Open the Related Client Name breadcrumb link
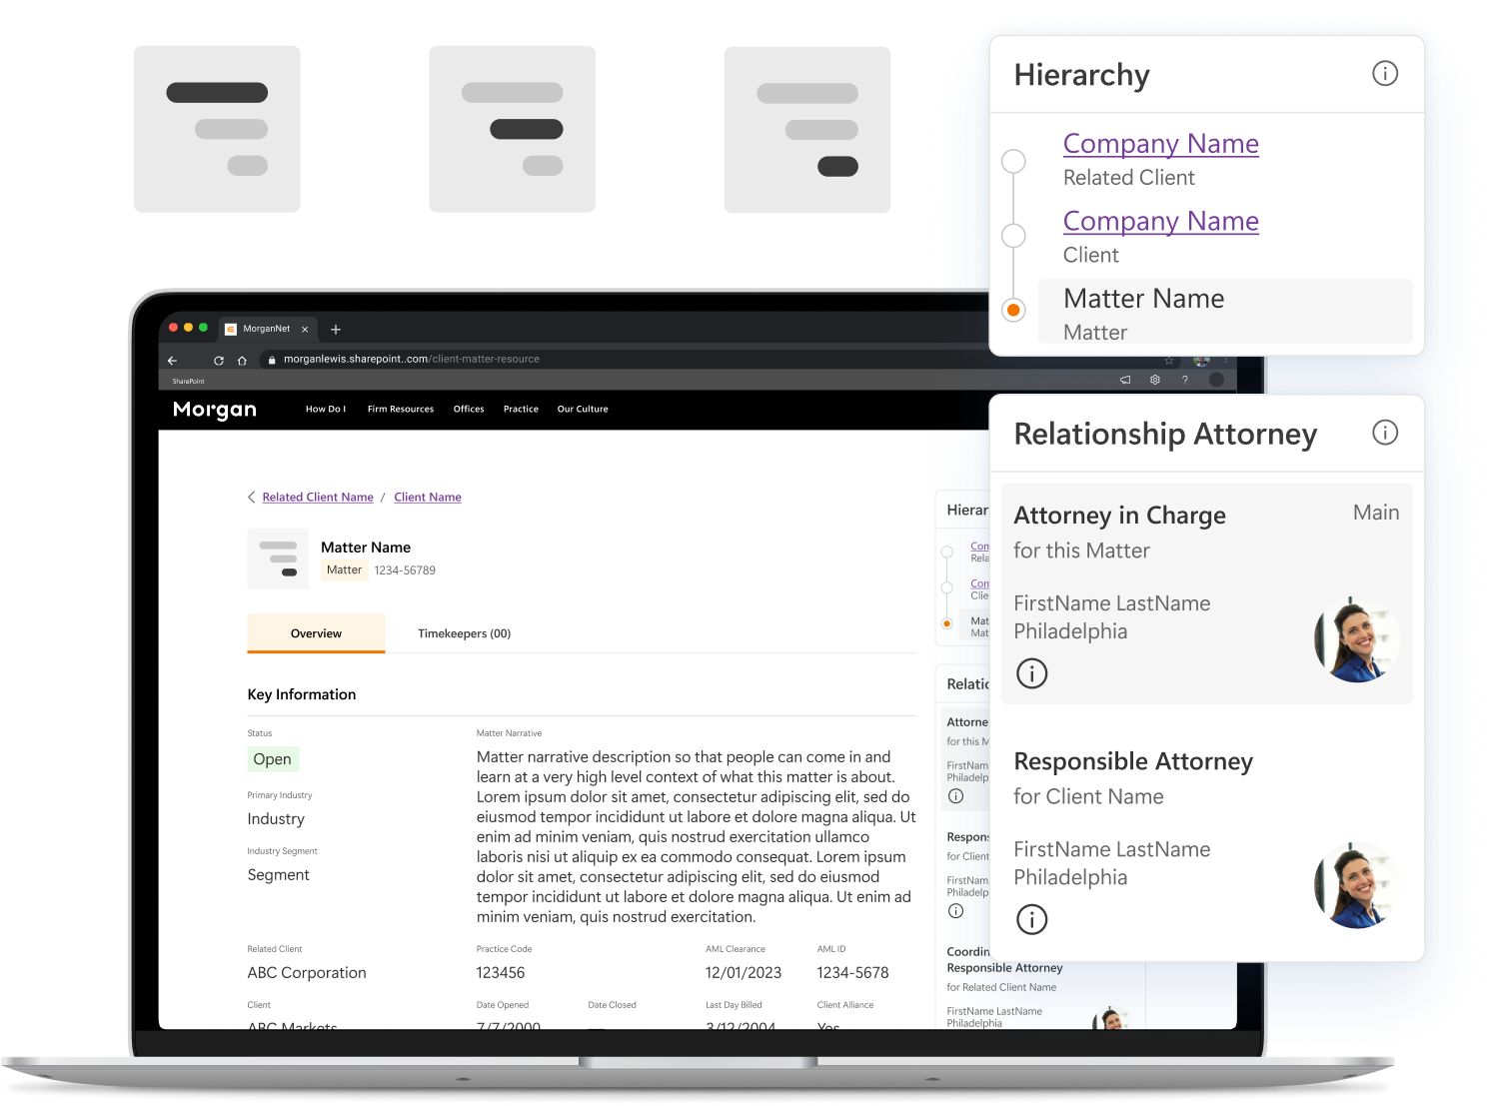This screenshot has height=1106, width=1495. pyautogui.click(x=317, y=497)
